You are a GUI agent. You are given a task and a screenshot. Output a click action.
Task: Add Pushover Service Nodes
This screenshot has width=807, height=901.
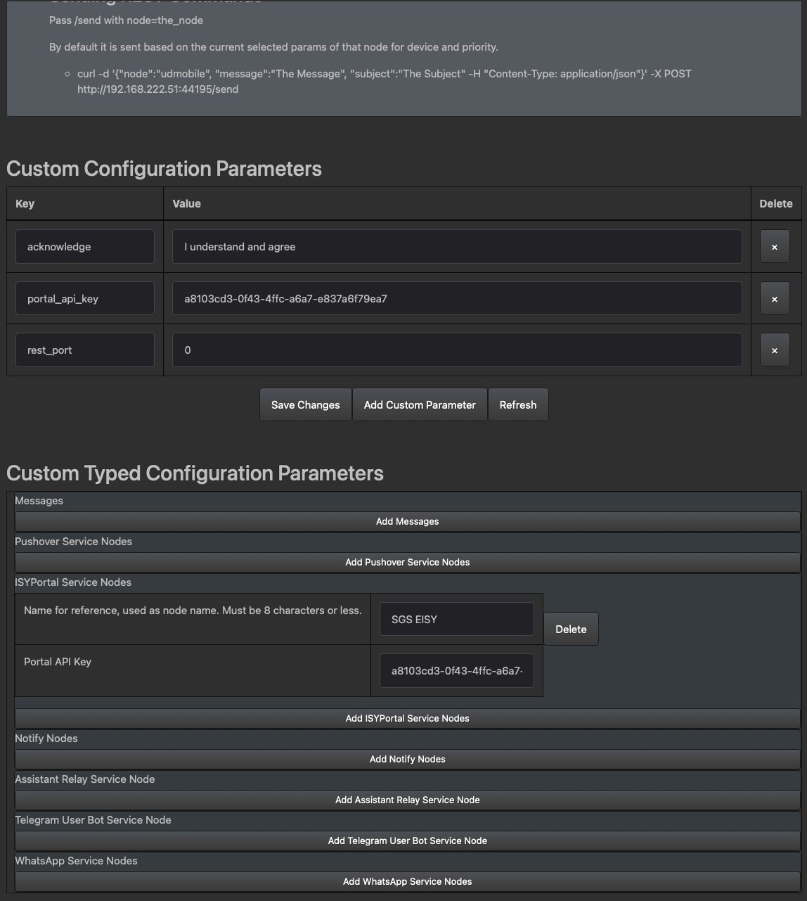(x=408, y=563)
